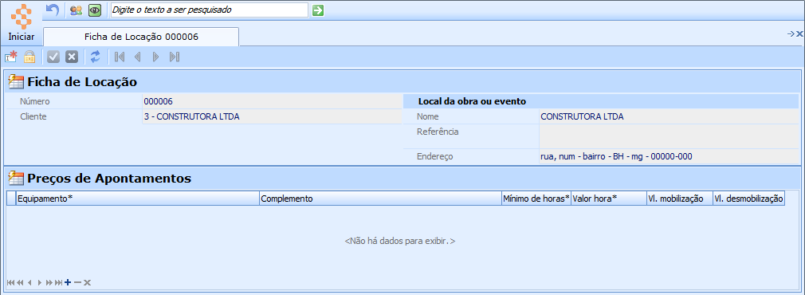The image size is (805, 295).
Task: Click the green arrow search button
Action: pyautogui.click(x=318, y=10)
